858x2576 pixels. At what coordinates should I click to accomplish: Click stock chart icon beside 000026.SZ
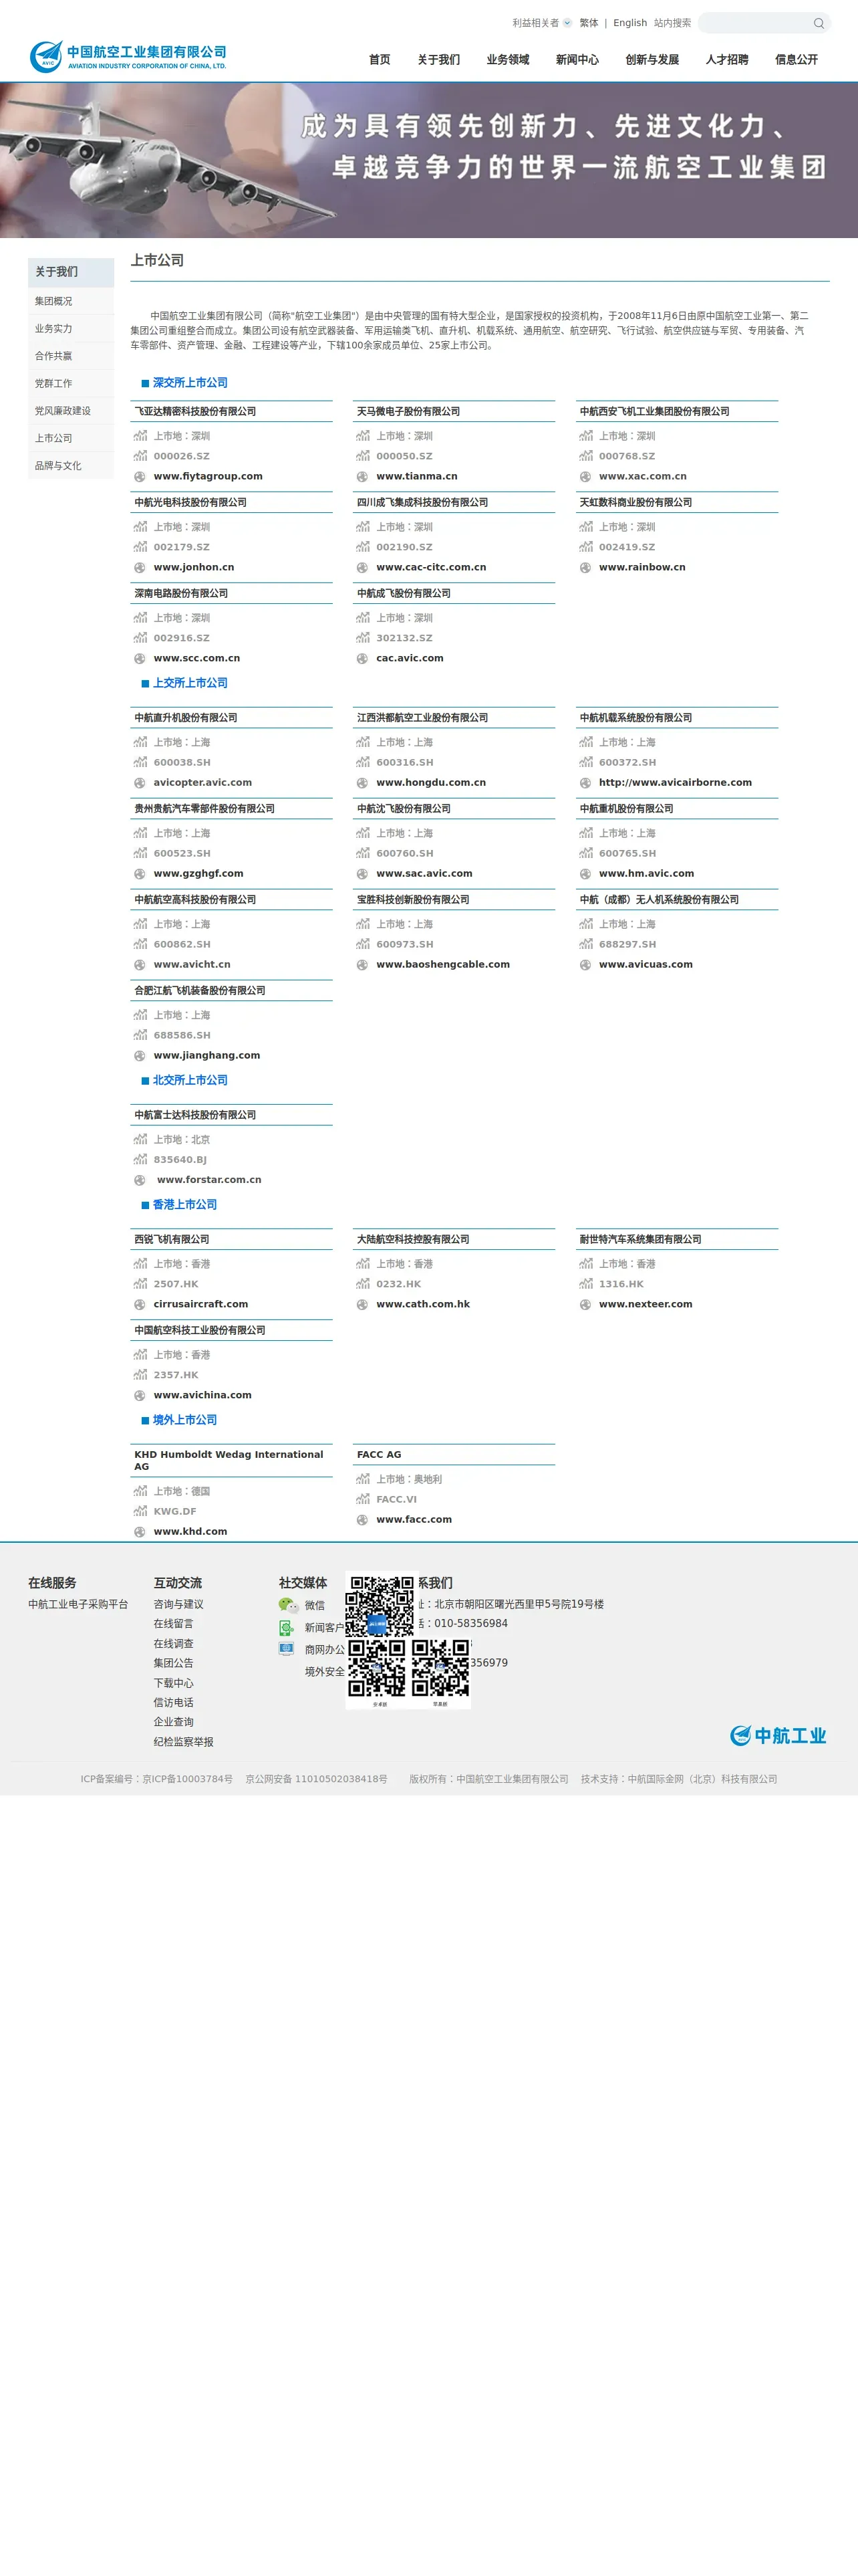(x=140, y=456)
